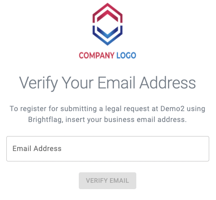Click the red inner chevron in the logo
This screenshot has height=200, width=216.
pyautogui.click(x=107, y=15)
